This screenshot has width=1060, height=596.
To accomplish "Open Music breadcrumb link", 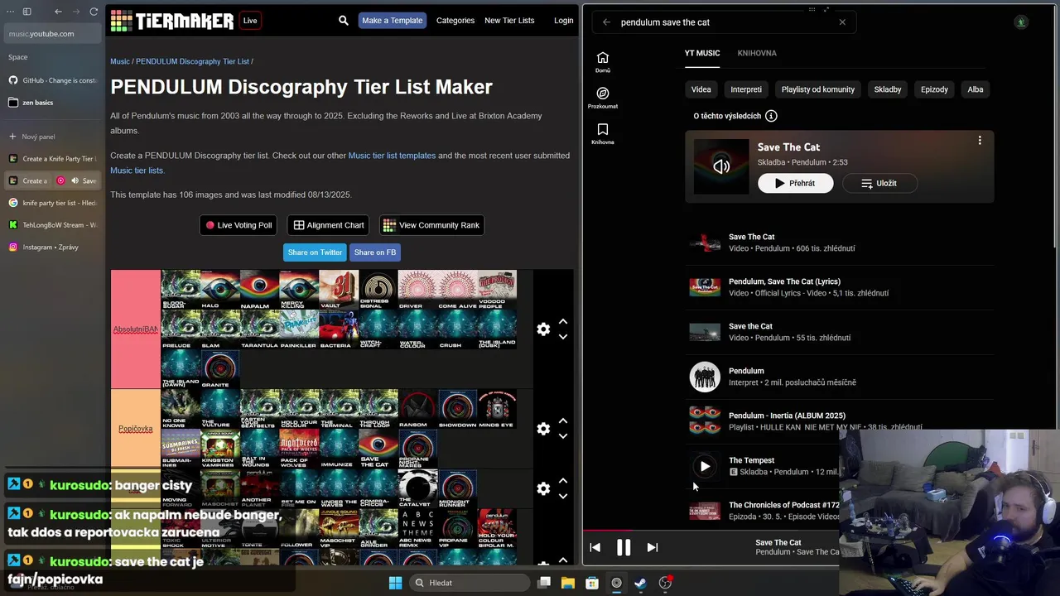I will pyautogui.click(x=120, y=61).
